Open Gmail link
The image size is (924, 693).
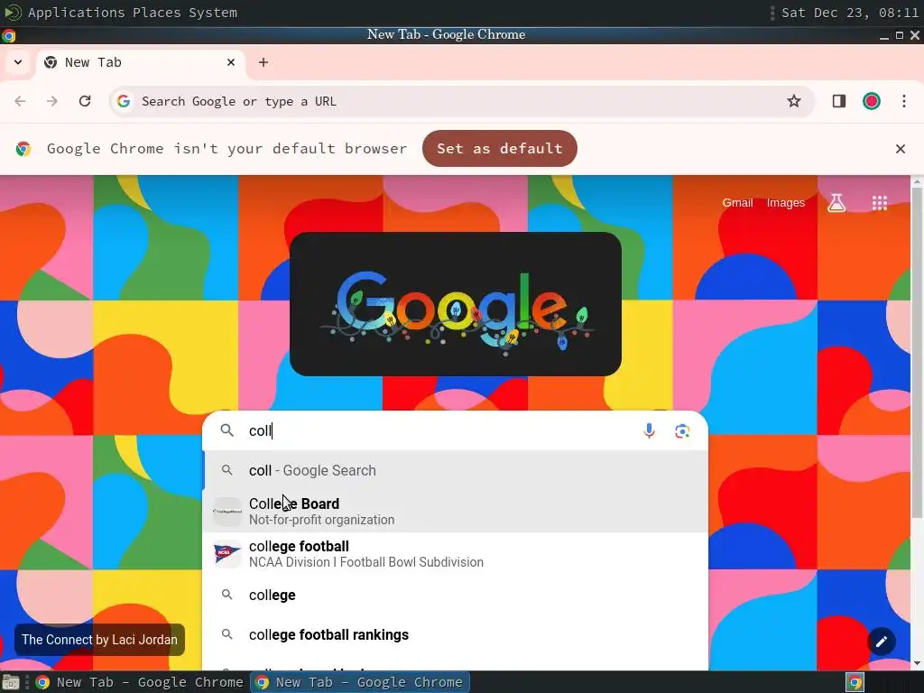(738, 203)
